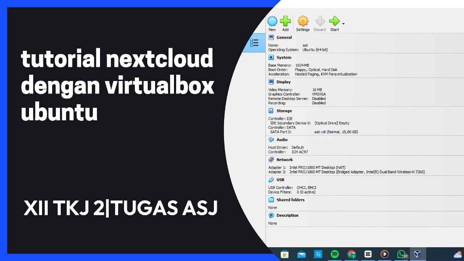Open CapCut from the taskbar

[x=368, y=254]
